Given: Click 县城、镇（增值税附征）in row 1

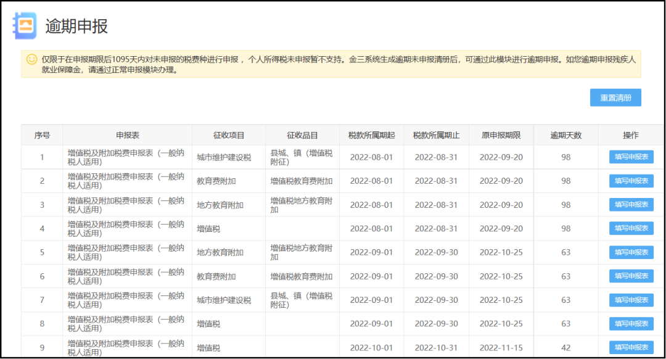Looking at the screenshot, I should (302, 157).
